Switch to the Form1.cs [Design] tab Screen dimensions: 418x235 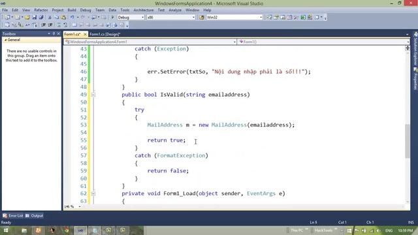[x=105, y=34]
